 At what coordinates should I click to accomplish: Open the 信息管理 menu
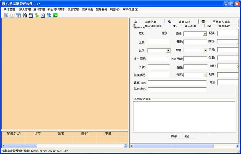73,10
